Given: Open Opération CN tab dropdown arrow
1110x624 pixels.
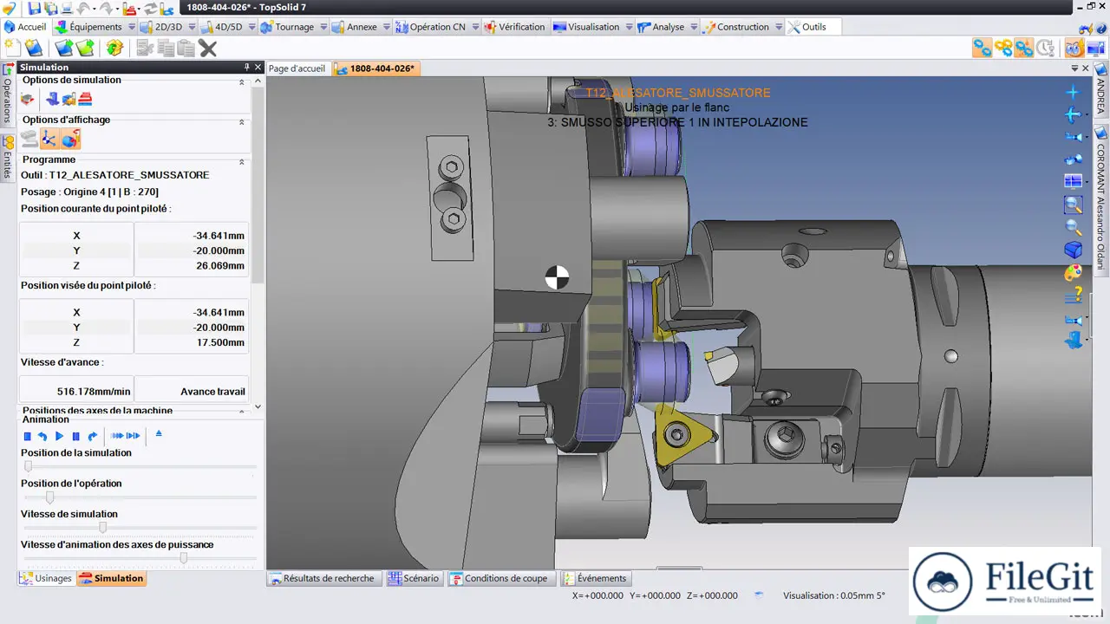Looking at the screenshot, I should tap(474, 27).
